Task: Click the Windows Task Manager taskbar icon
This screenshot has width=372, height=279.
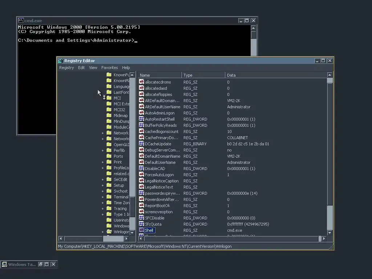Action: [4, 264]
